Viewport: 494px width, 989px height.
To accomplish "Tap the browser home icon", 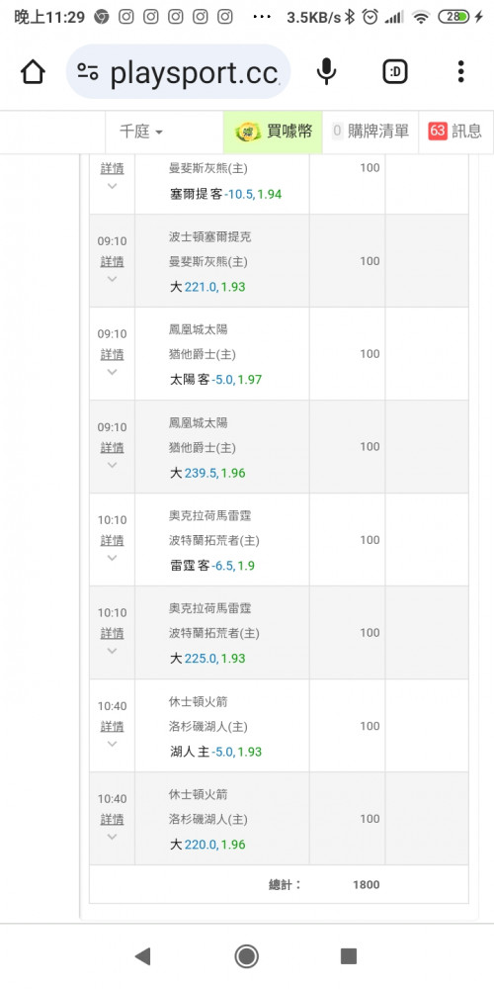I will coord(33,72).
